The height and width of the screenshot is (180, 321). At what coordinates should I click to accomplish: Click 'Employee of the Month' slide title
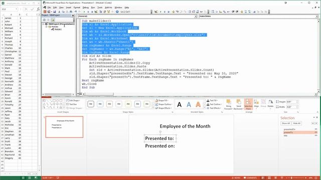coord(185,126)
